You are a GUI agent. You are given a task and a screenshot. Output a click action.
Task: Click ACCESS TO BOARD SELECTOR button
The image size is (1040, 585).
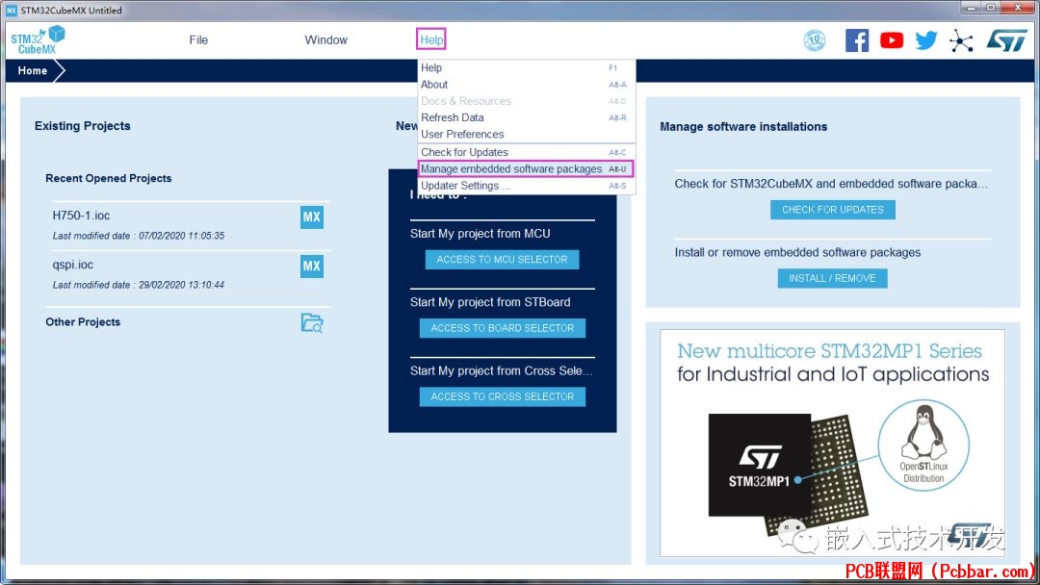(x=502, y=328)
